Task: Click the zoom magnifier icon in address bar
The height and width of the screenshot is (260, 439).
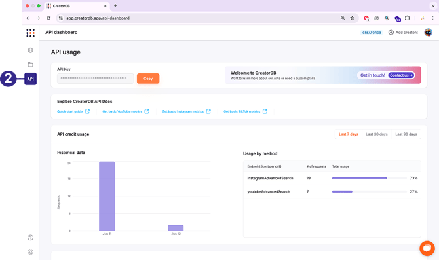Action: [x=343, y=18]
